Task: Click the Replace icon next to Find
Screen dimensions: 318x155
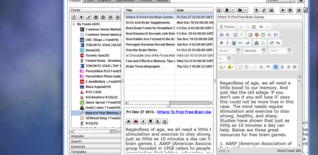Action: [x=228, y=34]
